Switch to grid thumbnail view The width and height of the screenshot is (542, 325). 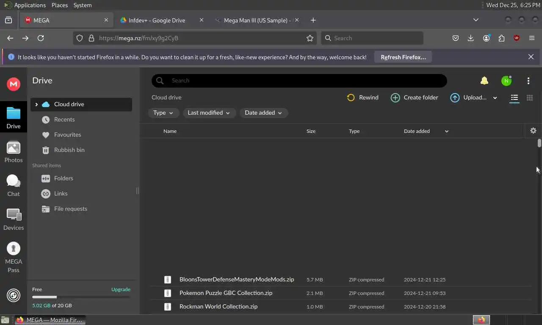pos(529,98)
